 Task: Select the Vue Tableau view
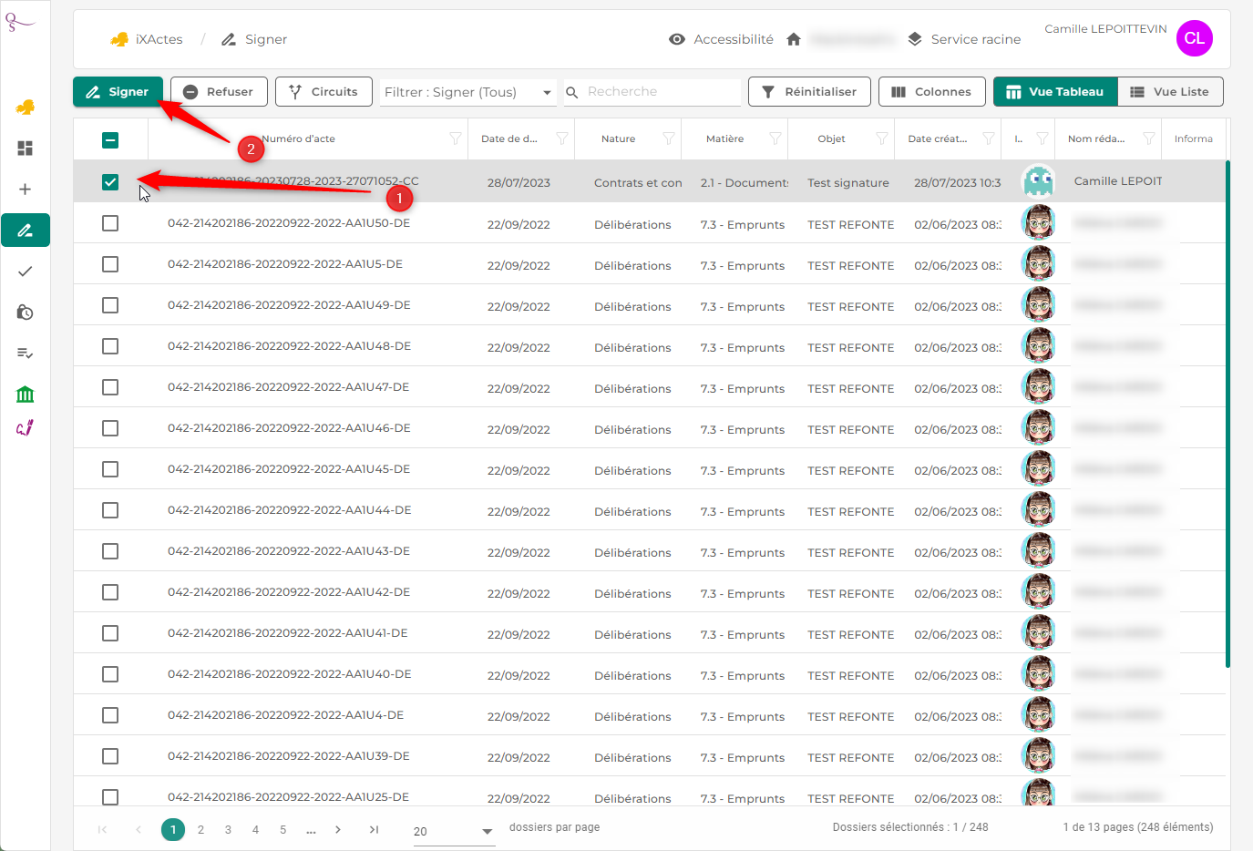[x=1054, y=92]
